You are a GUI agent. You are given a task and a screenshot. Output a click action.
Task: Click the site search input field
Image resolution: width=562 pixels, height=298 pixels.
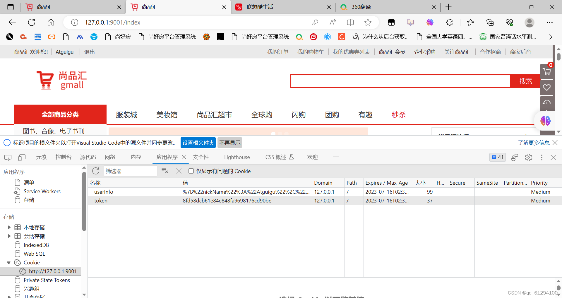[x=400, y=81]
